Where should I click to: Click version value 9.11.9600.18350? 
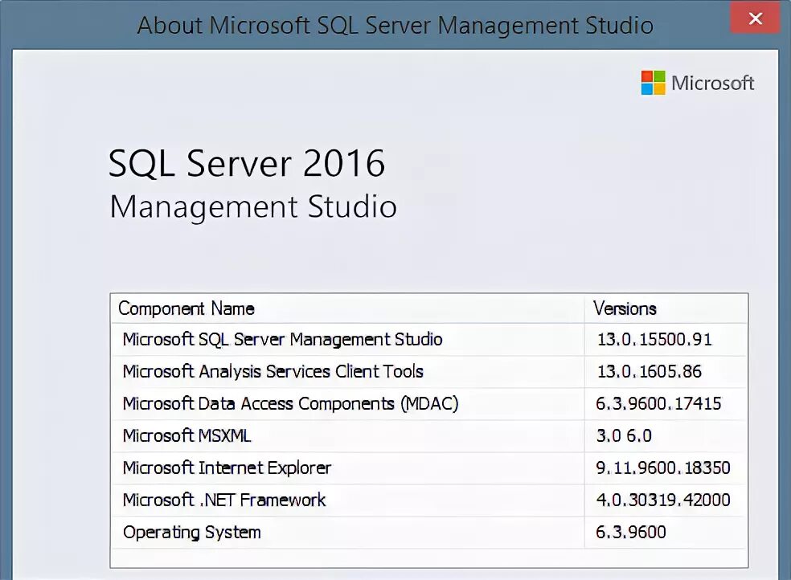663,468
